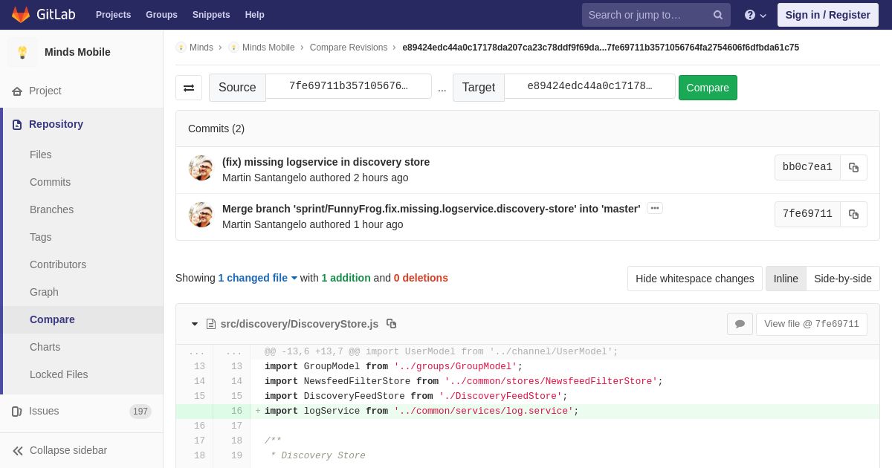Image resolution: width=892 pixels, height=468 pixels.
Task: Switch diff to Inline view
Action: (x=786, y=279)
